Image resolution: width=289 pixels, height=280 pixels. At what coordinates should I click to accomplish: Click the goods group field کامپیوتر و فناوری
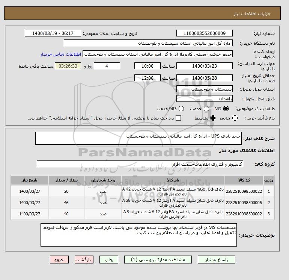click(140, 164)
